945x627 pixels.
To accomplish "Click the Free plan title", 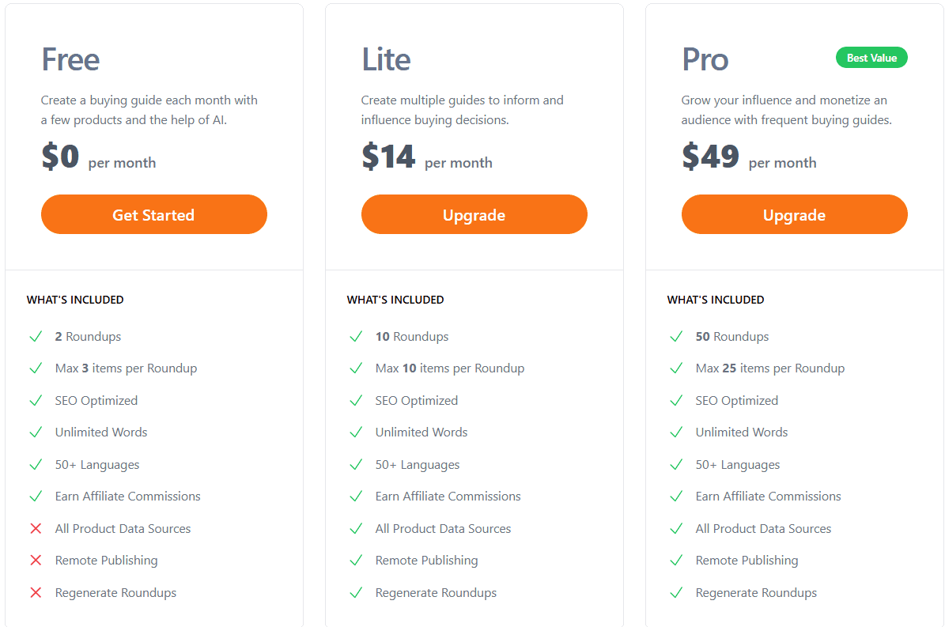I will (70, 59).
